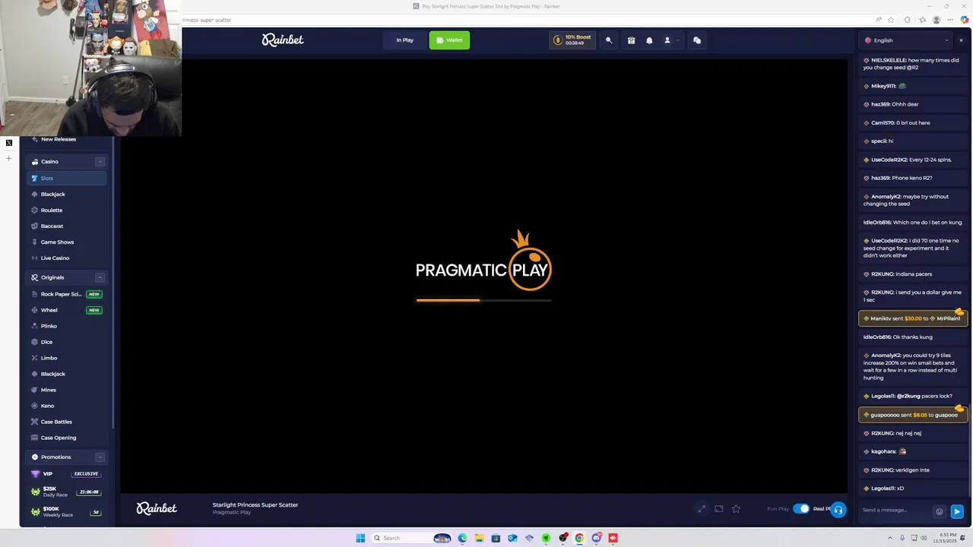Click the Send a message chat input

click(x=895, y=511)
